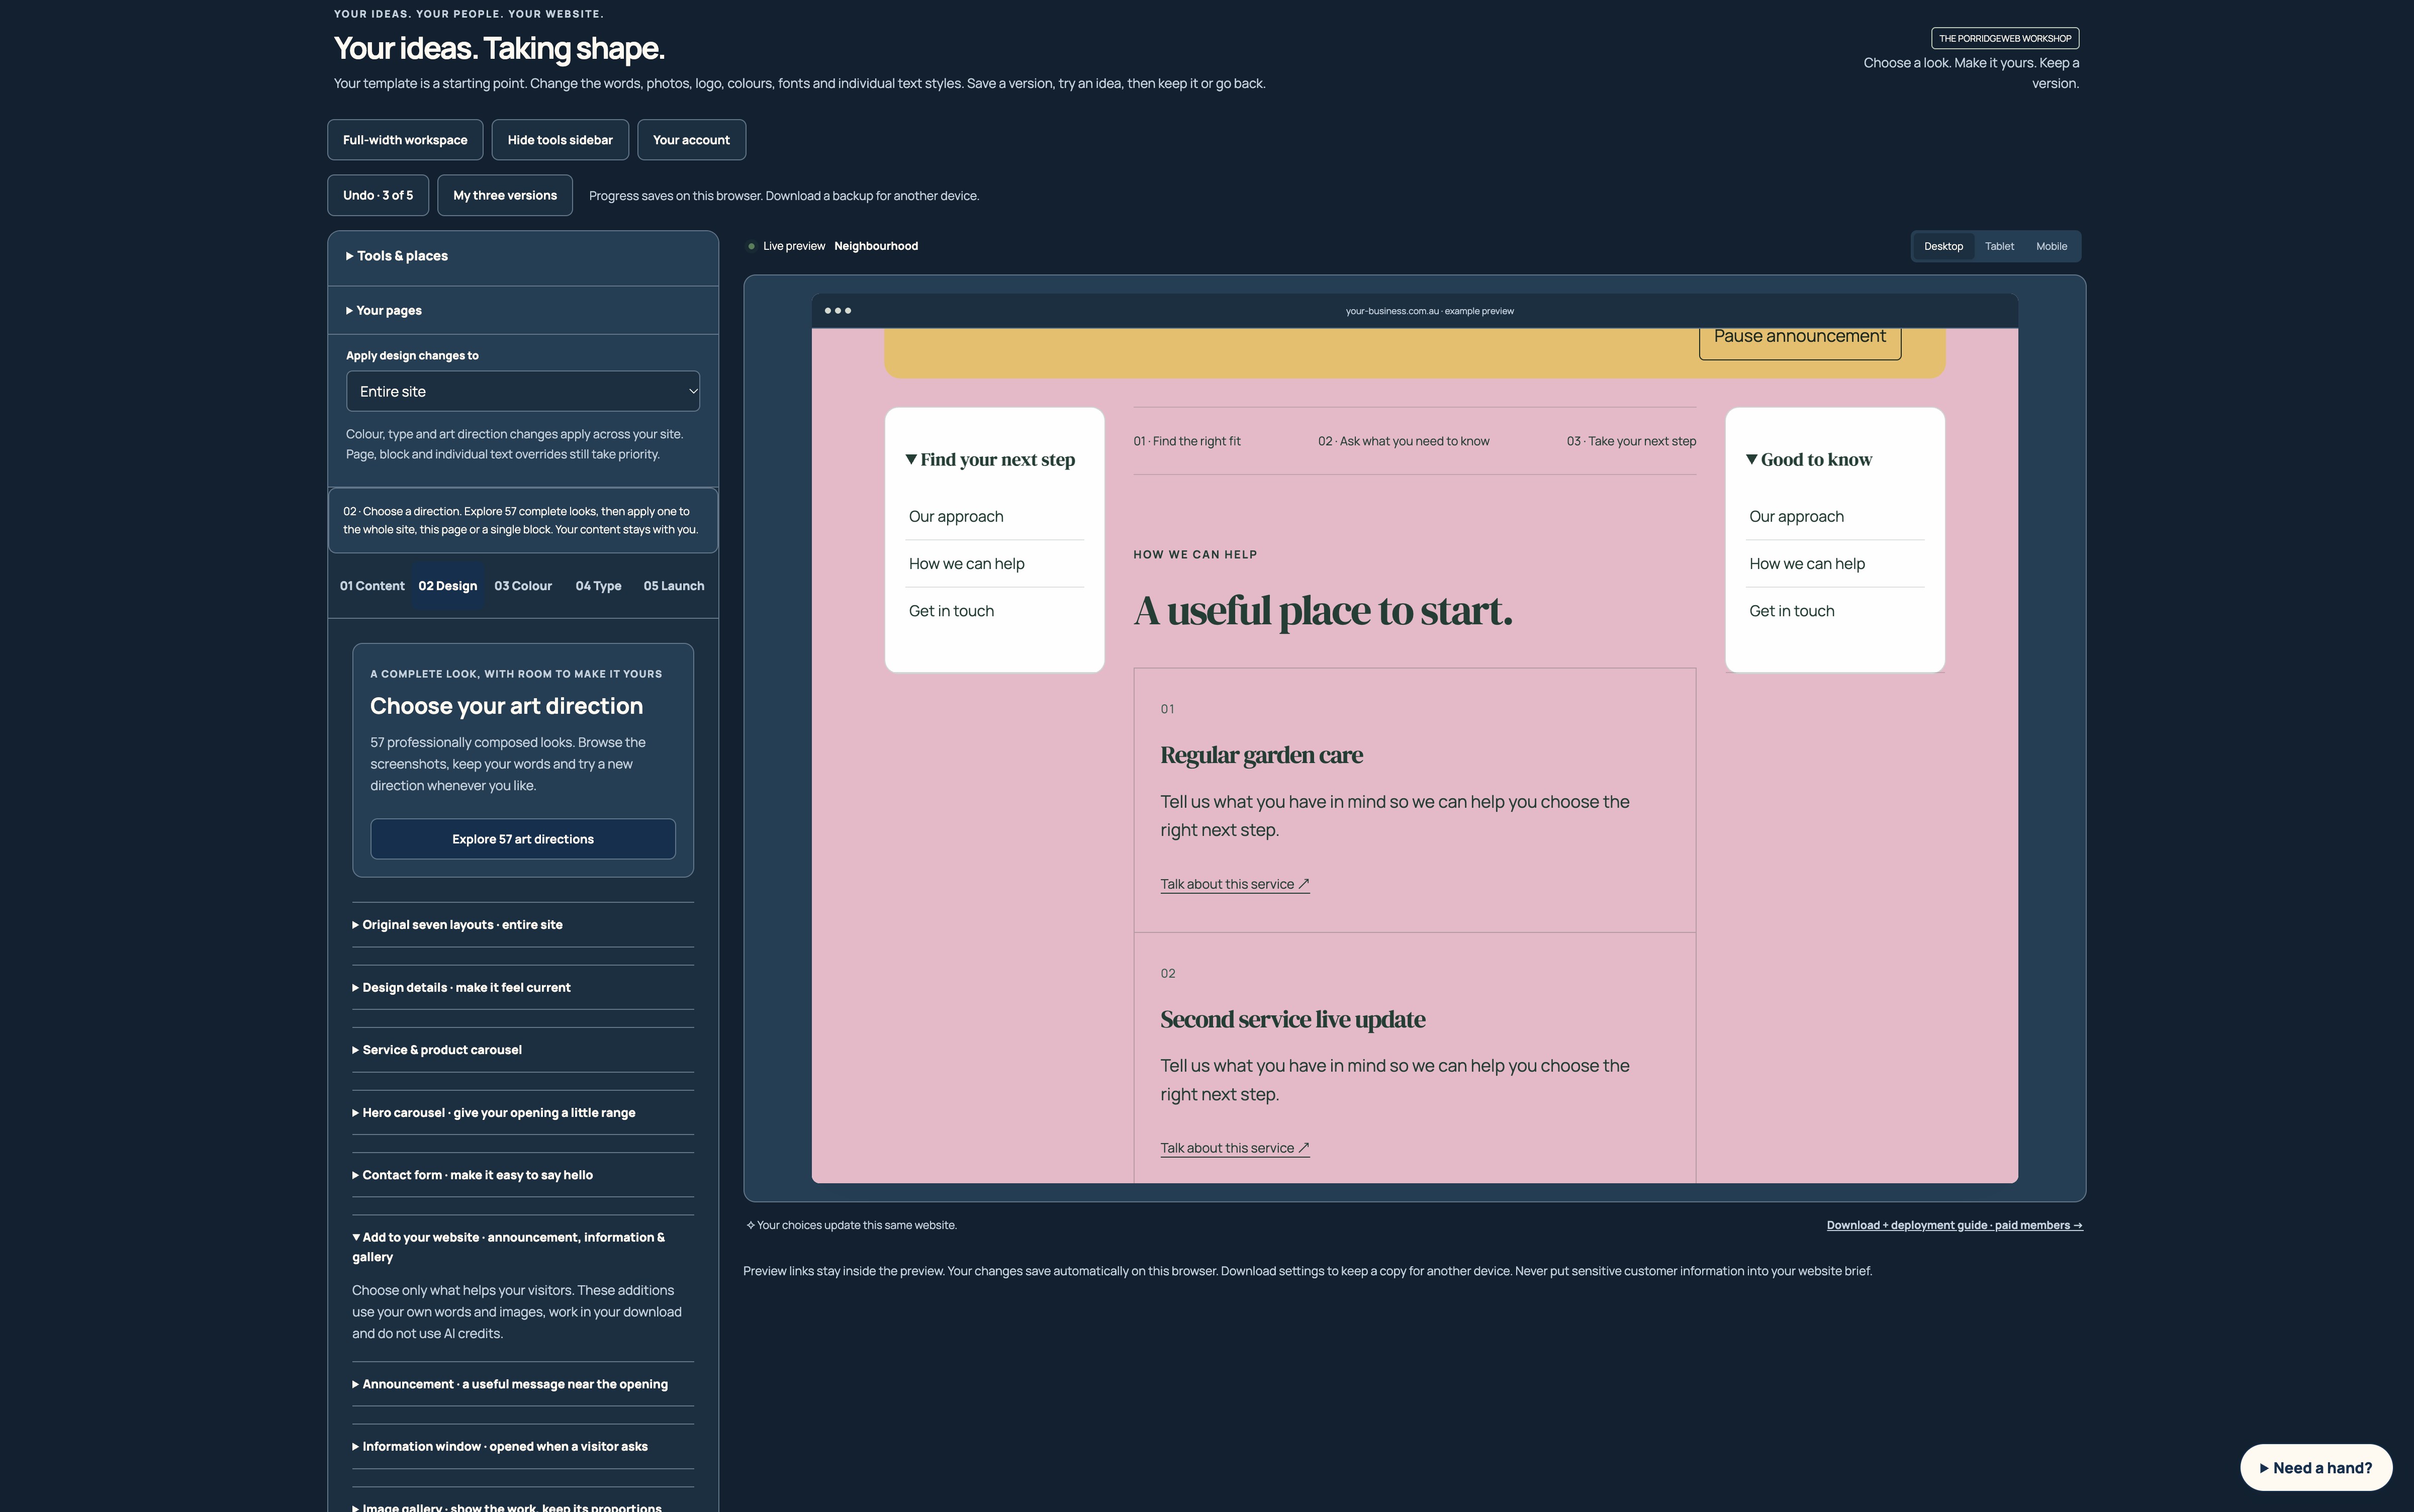Open the Full-width workspace view
Image resolution: width=2414 pixels, height=1512 pixels.
coord(405,140)
